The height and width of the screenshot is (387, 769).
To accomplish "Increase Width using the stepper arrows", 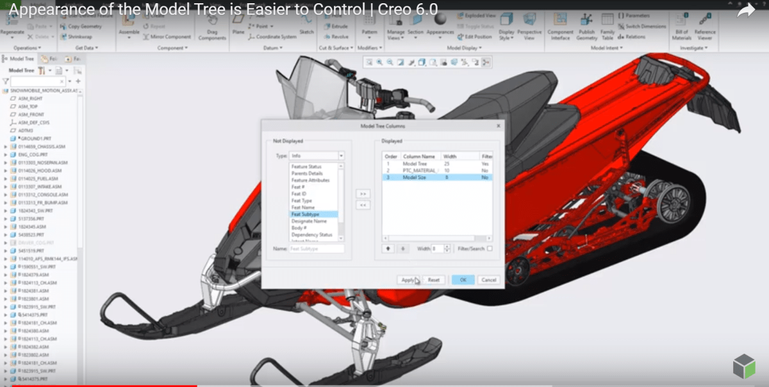I will pyautogui.click(x=447, y=249).
